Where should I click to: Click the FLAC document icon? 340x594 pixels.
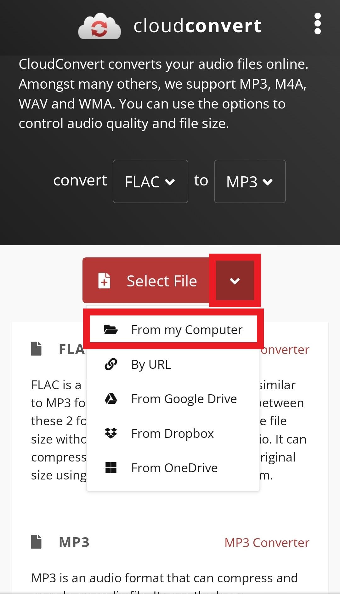click(x=36, y=348)
